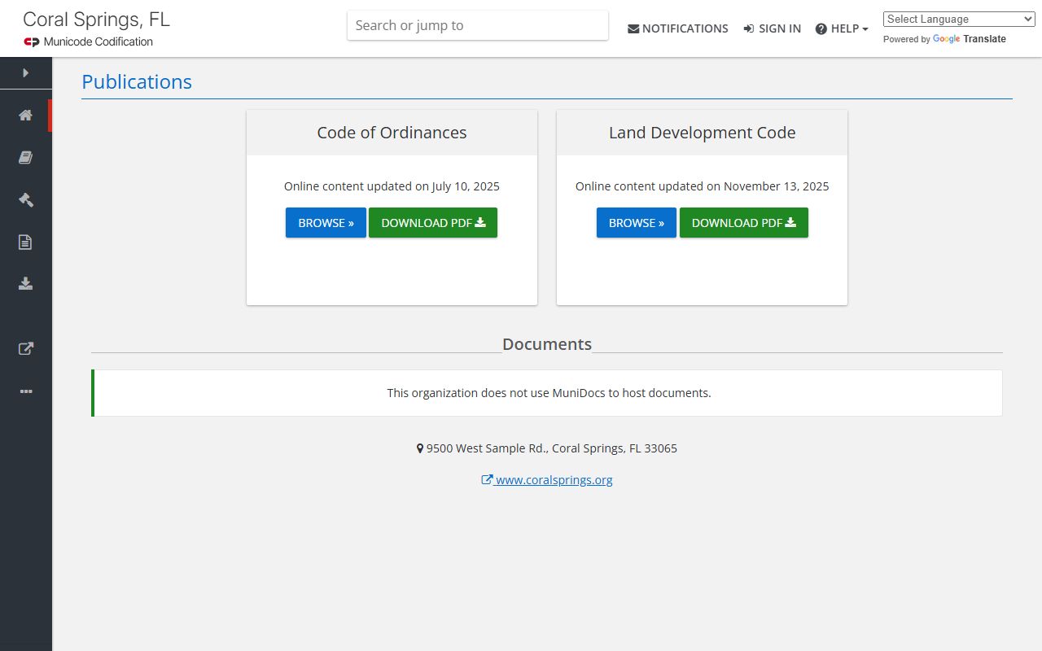Open the book icon in sidebar
The height and width of the screenshot is (651, 1042).
point(25,158)
